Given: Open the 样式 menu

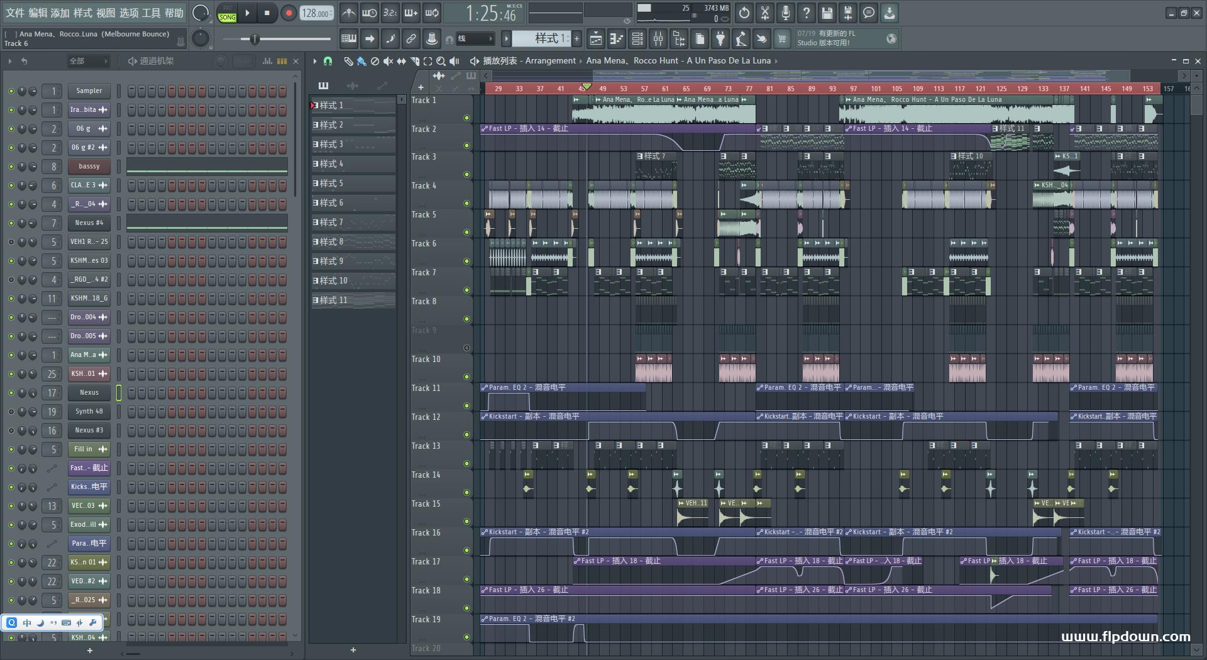Looking at the screenshot, I should [83, 13].
